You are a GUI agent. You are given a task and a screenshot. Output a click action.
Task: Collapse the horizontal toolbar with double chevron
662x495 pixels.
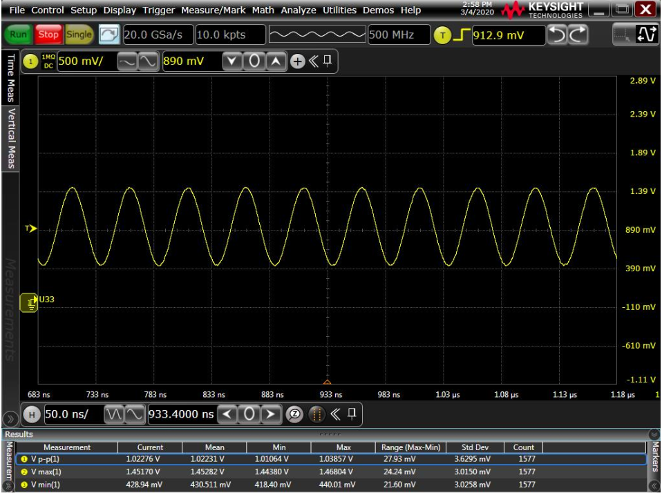tap(336, 414)
